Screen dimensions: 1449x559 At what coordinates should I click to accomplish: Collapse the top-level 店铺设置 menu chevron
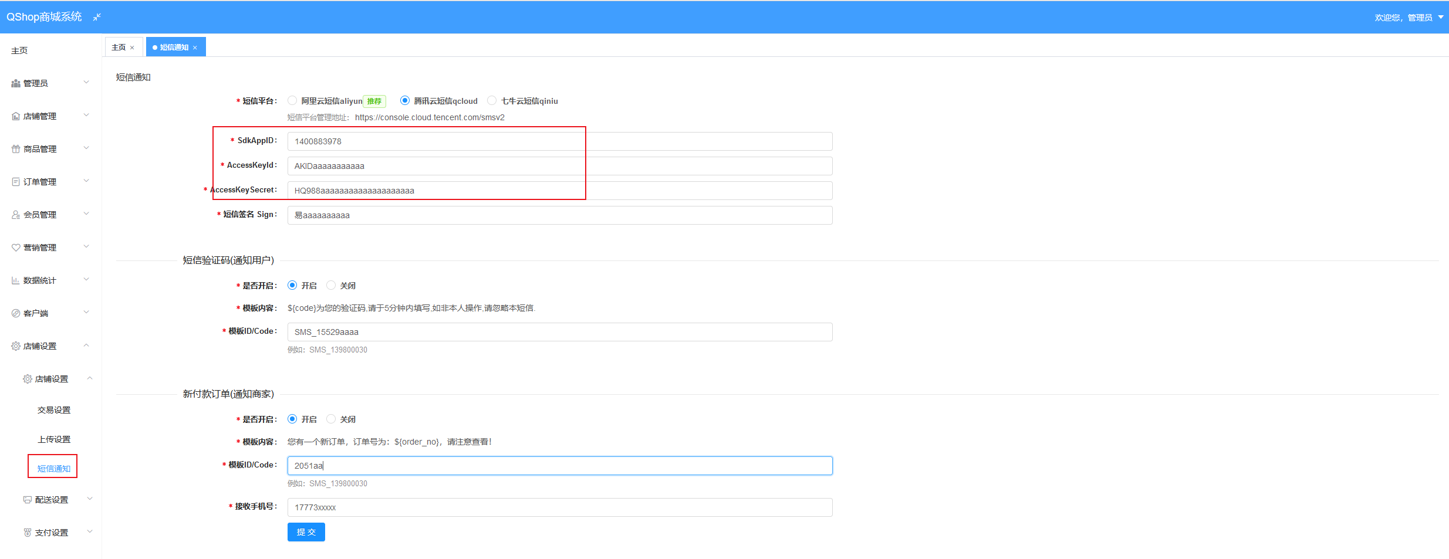(x=86, y=345)
